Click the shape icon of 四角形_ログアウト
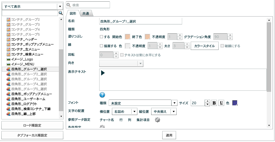This screenshot has height=142, width=275. click(9, 104)
